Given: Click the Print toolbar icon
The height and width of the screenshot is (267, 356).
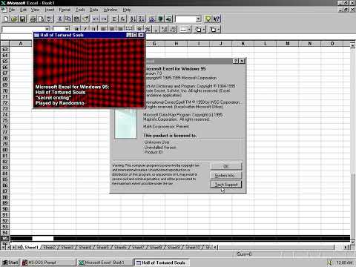Looking at the screenshot, I should pos(33,19).
